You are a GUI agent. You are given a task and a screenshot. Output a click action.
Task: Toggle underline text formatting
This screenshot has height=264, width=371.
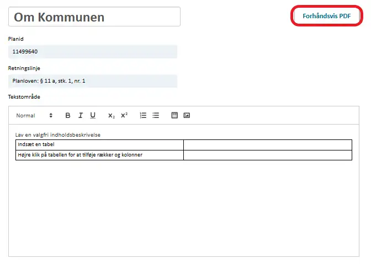(93, 116)
